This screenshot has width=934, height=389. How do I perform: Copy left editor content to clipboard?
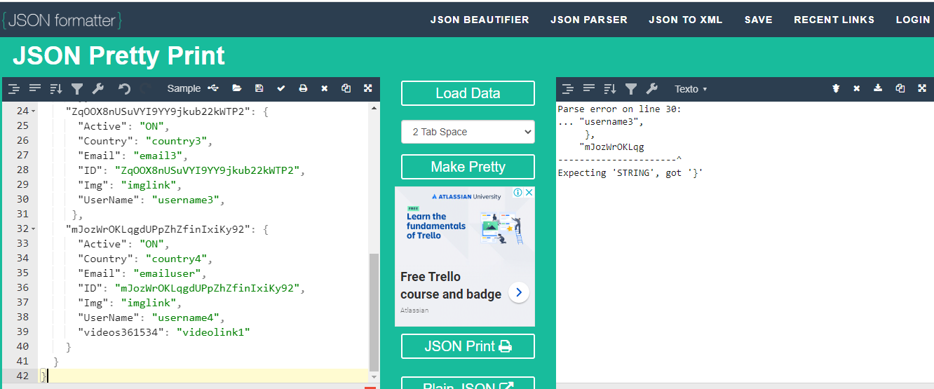coord(346,88)
